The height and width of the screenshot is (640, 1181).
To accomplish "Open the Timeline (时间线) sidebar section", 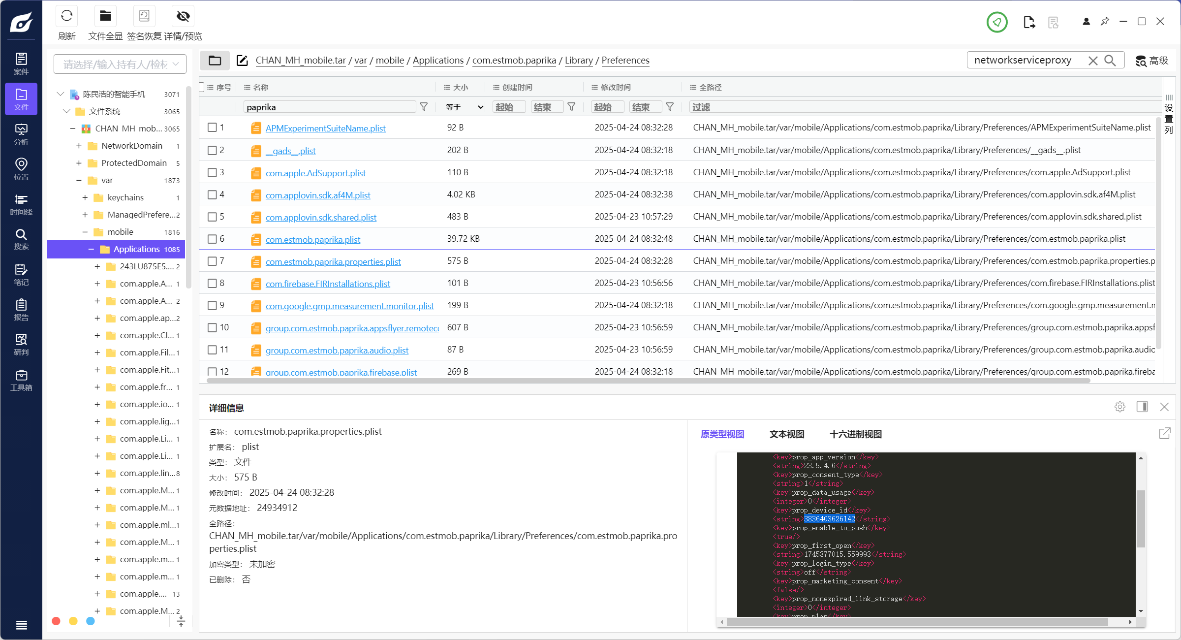I will (x=21, y=204).
